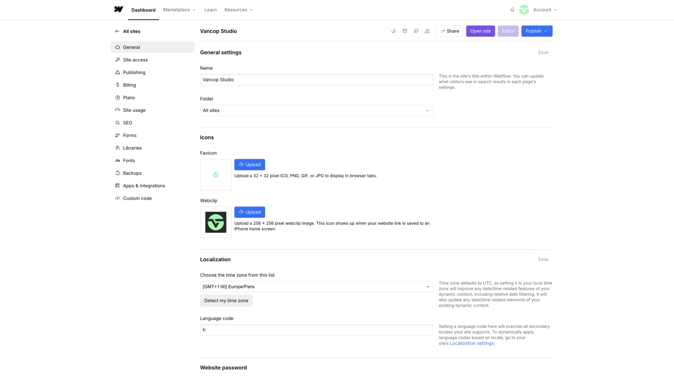Open the Marketplace menu
Image resolution: width=674 pixels, height=379 pixels.
point(179,10)
